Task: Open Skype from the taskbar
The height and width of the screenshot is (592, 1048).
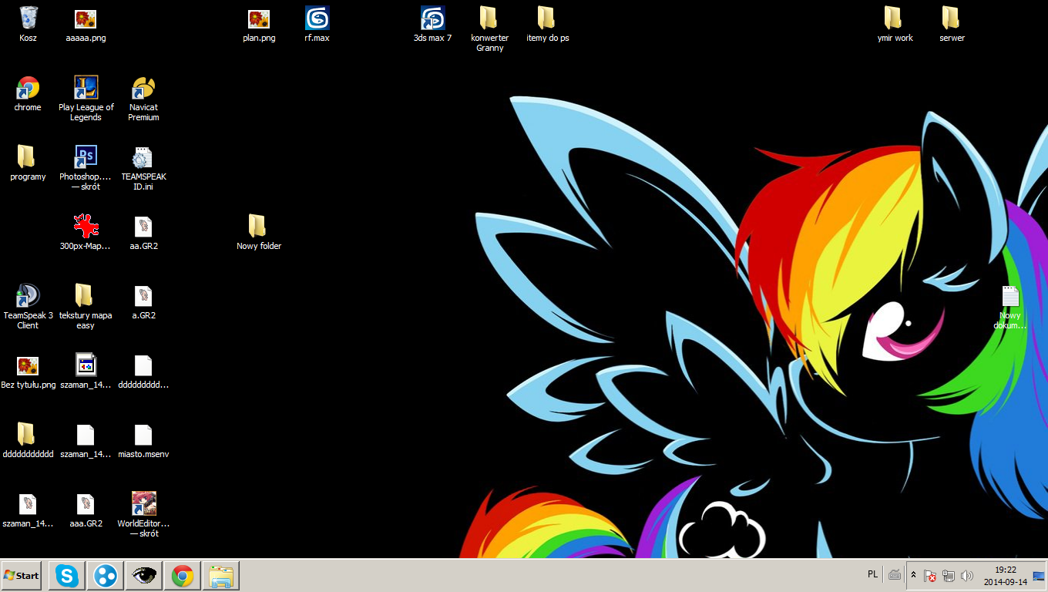Action: pos(67,576)
